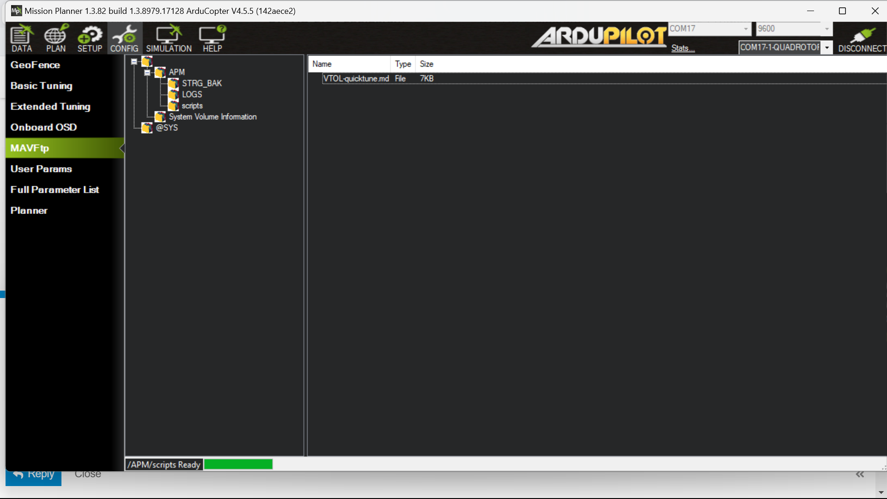Image resolution: width=887 pixels, height=499 pixels.
Task: Click the System Volume Information folder icon
Action: pos(160,116)
